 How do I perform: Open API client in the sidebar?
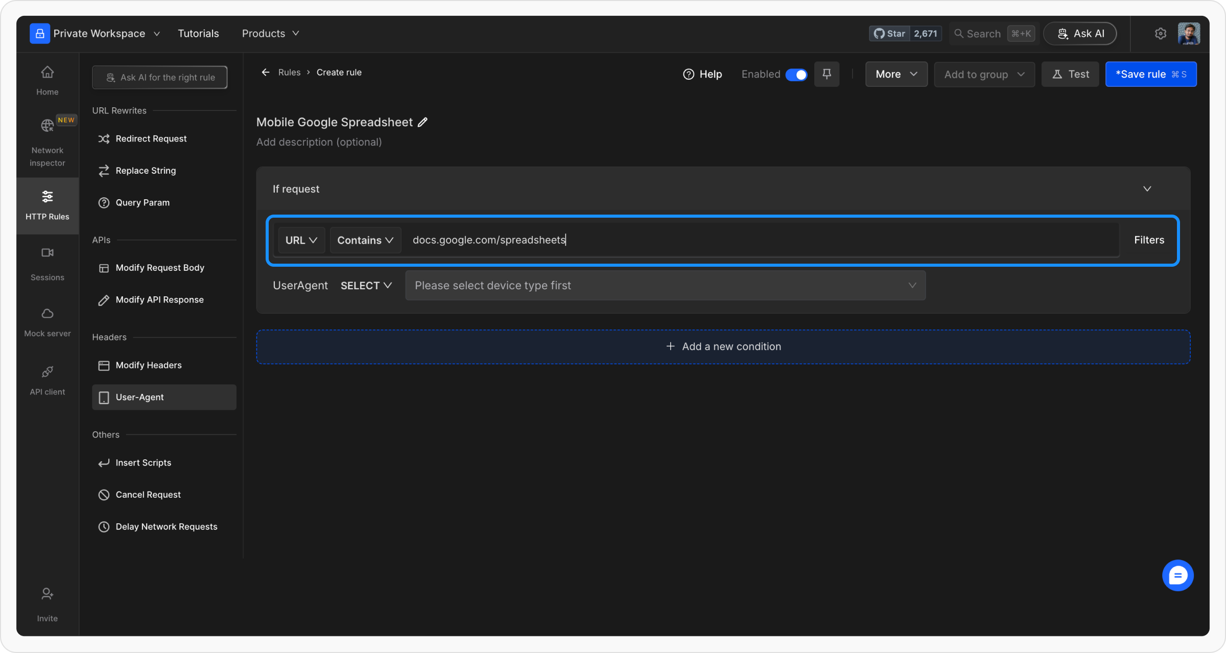[47, 380]
